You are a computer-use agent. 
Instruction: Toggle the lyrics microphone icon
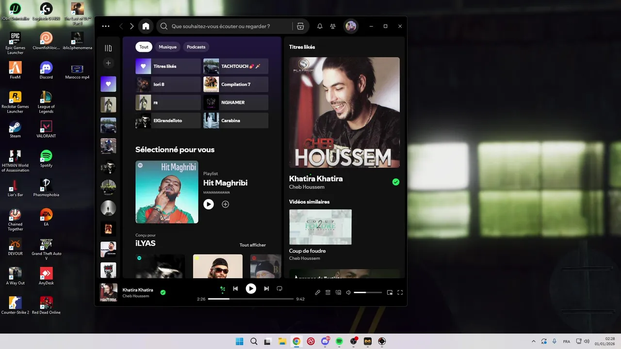click(318, 292)
